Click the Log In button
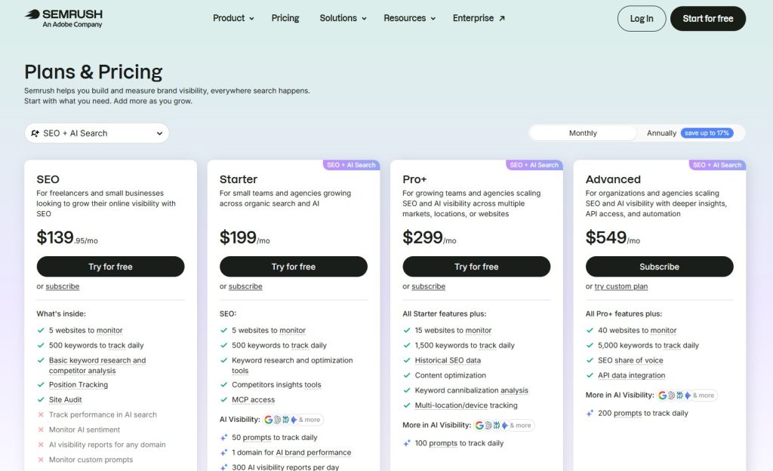 (642, 19)
